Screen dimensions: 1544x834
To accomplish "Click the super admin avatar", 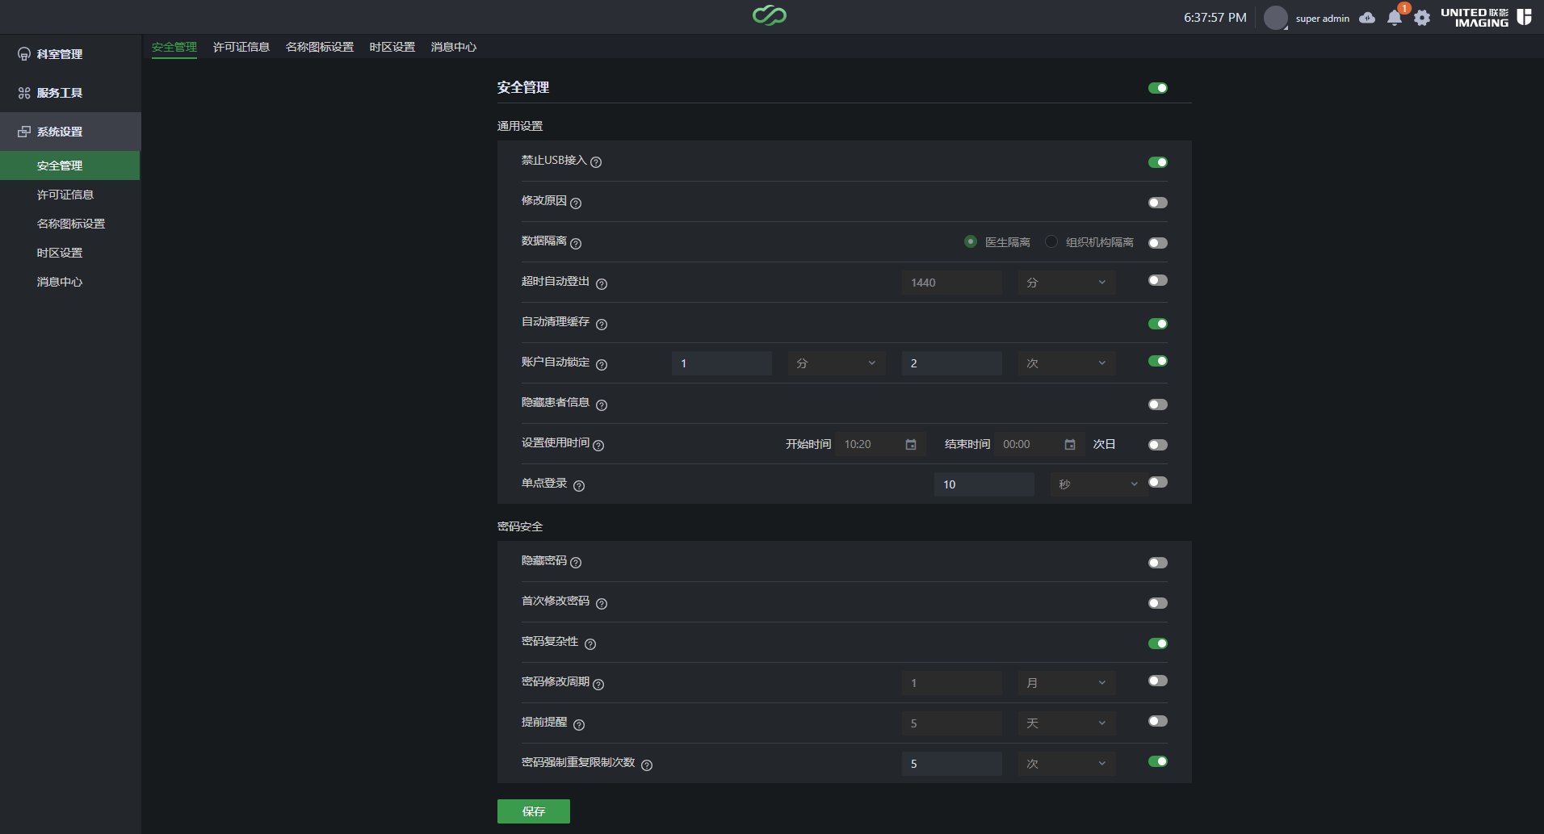I will tap(1275, 18).
